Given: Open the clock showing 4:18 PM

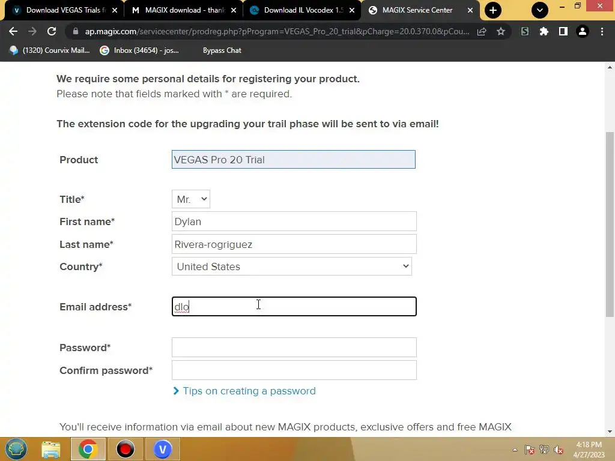Looking at the screenshot, I should (x=589, y=450).
